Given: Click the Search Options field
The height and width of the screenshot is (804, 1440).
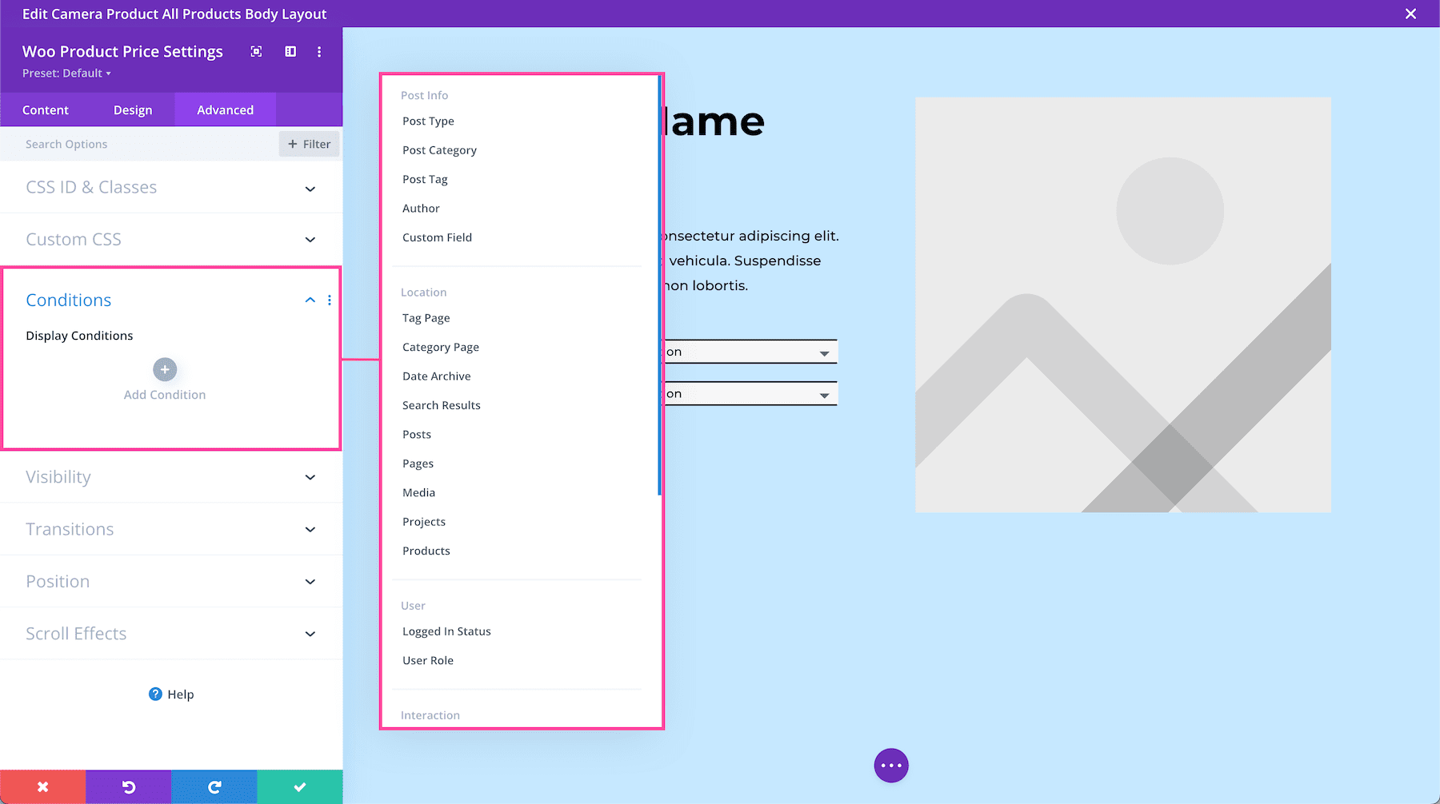Looking at the screenshot, I should [139, 144].
